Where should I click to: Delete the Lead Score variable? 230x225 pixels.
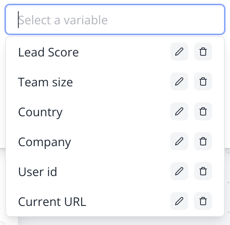point(203,52)
